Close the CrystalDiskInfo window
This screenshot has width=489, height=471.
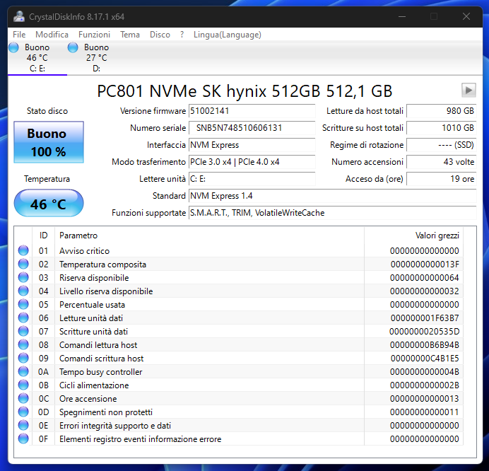click(466, 16)
